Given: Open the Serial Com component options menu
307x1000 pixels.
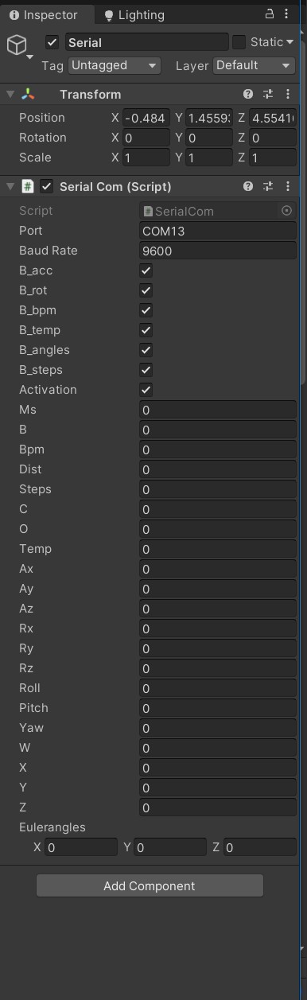Looking at the screenshot, I should pos(288,186).
